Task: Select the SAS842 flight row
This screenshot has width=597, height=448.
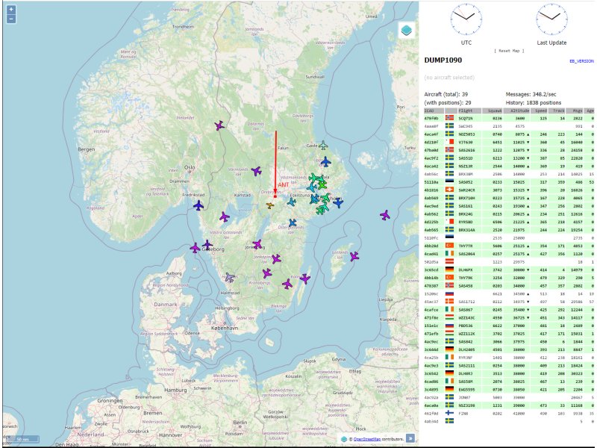Action: [x=509, y=341]
